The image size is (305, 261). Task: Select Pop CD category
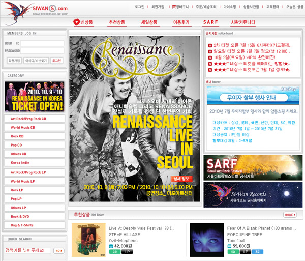[35, 145]
